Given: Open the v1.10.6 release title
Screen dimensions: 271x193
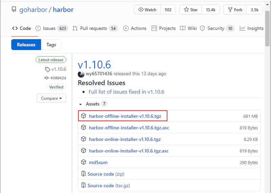Looking at the screenshot, I should click(x=94, y=65).
